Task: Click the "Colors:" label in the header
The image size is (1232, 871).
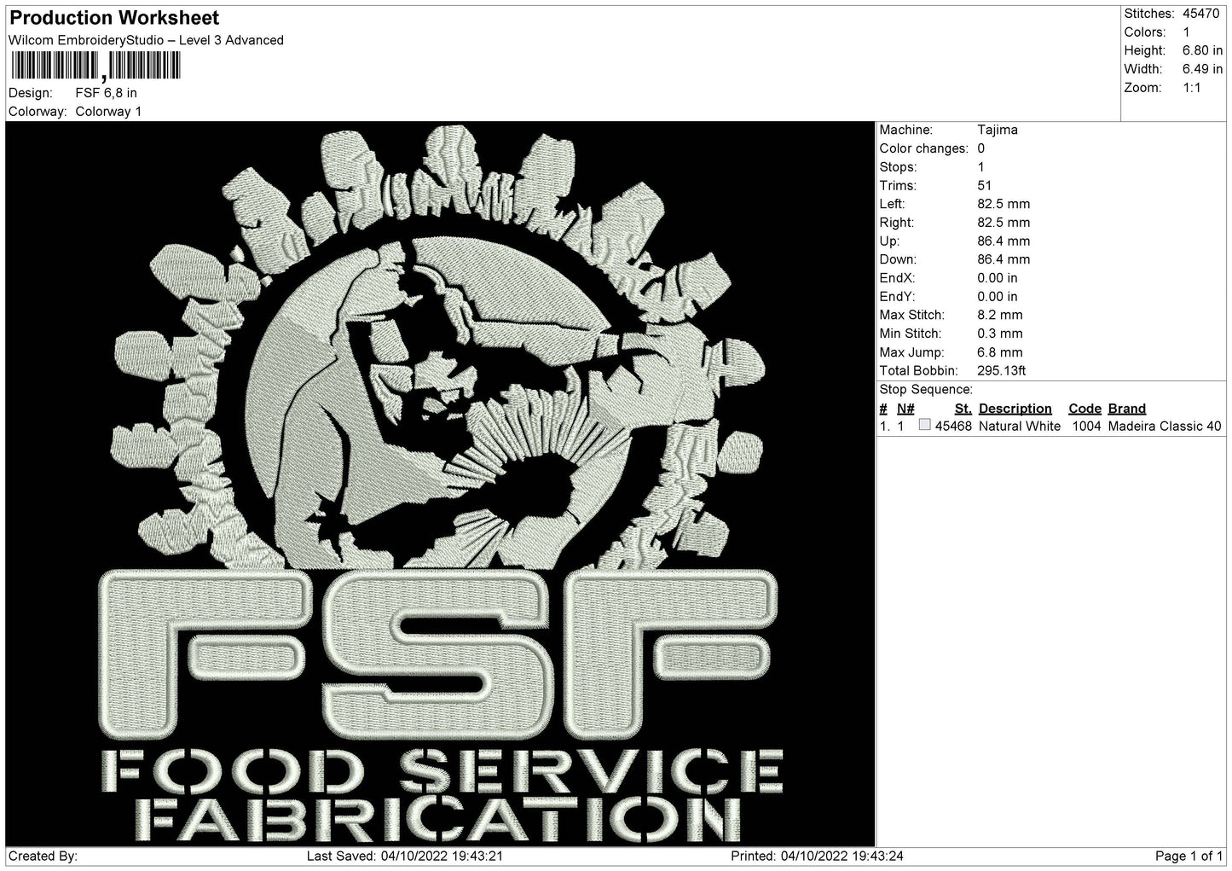Action: coord(1145,32)
